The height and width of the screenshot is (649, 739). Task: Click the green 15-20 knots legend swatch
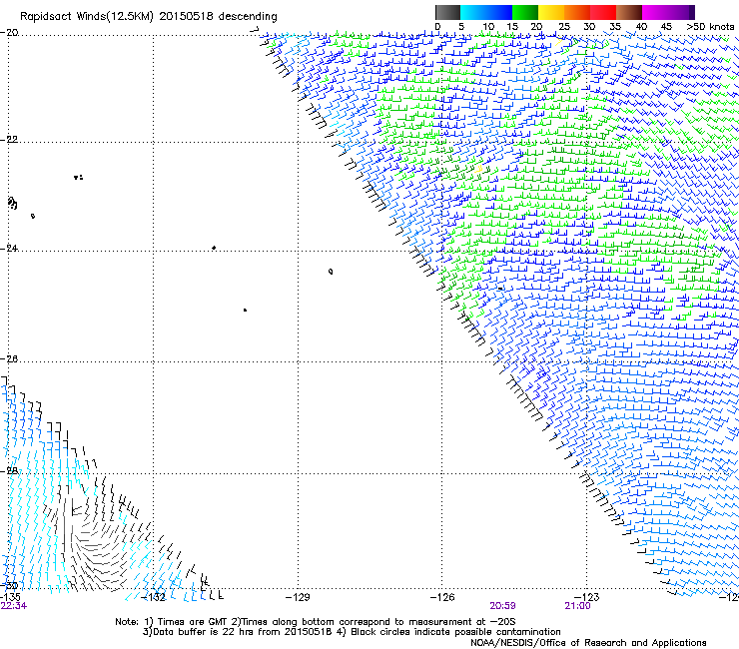pos(525,12)
